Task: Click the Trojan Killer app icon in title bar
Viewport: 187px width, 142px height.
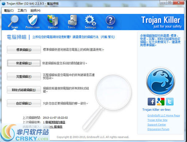Action: 3,4
